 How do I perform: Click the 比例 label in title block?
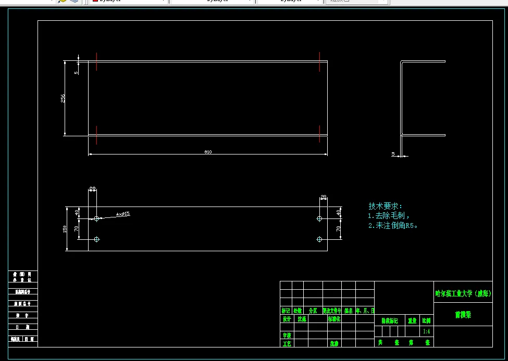click(426, 321)
